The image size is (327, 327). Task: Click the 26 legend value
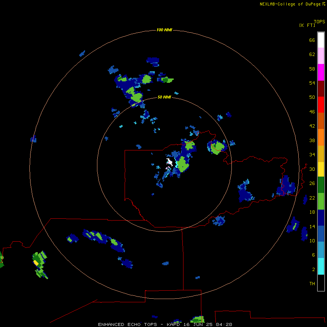[312, 183]
